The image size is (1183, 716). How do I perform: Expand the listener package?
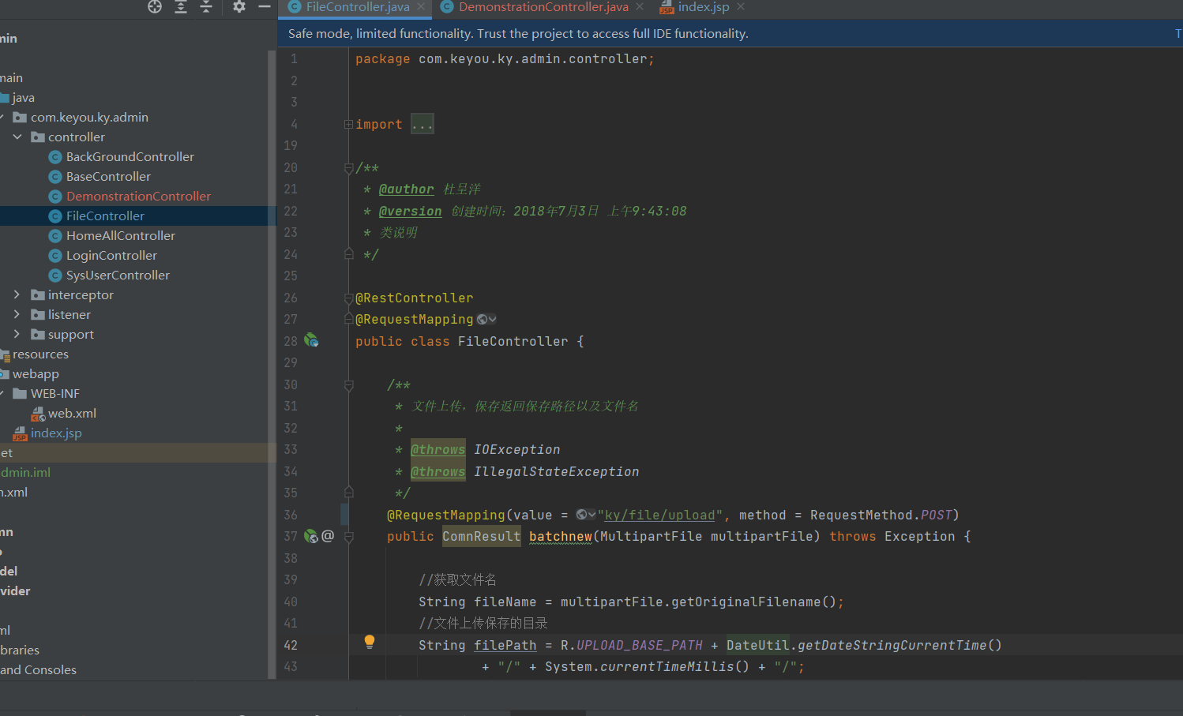[17, 314]
